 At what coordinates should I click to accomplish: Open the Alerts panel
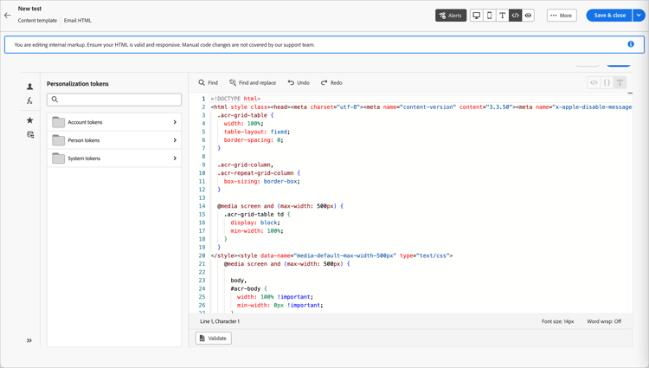pyautogui.click(x=450, y=15)
